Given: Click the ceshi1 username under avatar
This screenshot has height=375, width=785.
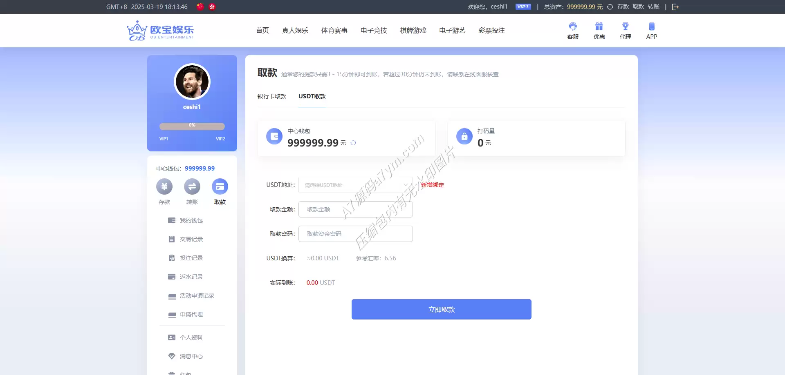Looking at the screenshot, I should (x=192, y=107).
